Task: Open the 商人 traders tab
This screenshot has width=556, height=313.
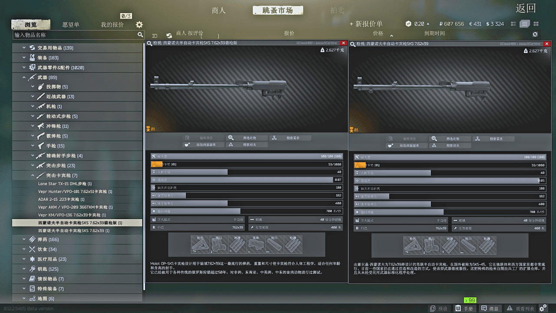Action: tap(218, 10)
